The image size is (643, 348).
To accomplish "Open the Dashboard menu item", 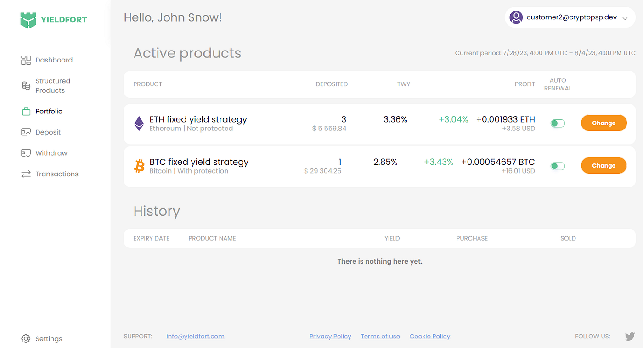I will click(x=54, y=60).
